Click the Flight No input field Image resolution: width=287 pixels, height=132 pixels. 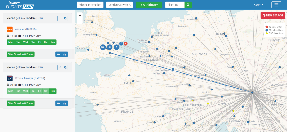click(x=175, y=5)
